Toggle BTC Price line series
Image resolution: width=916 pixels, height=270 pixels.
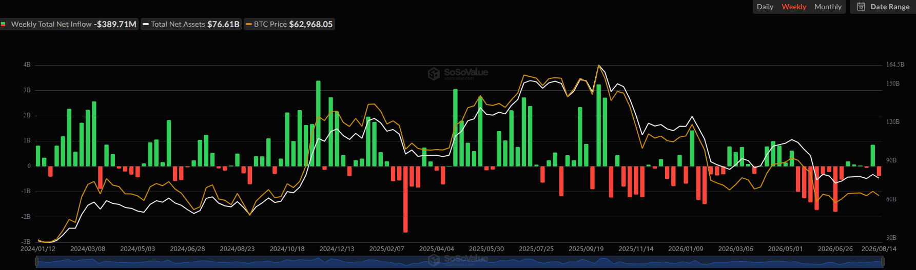[x=289, y=24]
